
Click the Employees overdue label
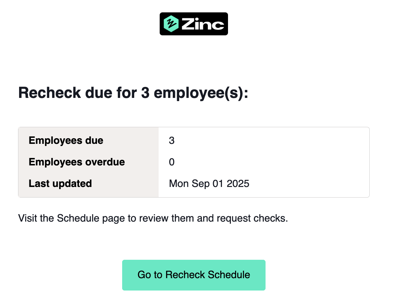76,162
